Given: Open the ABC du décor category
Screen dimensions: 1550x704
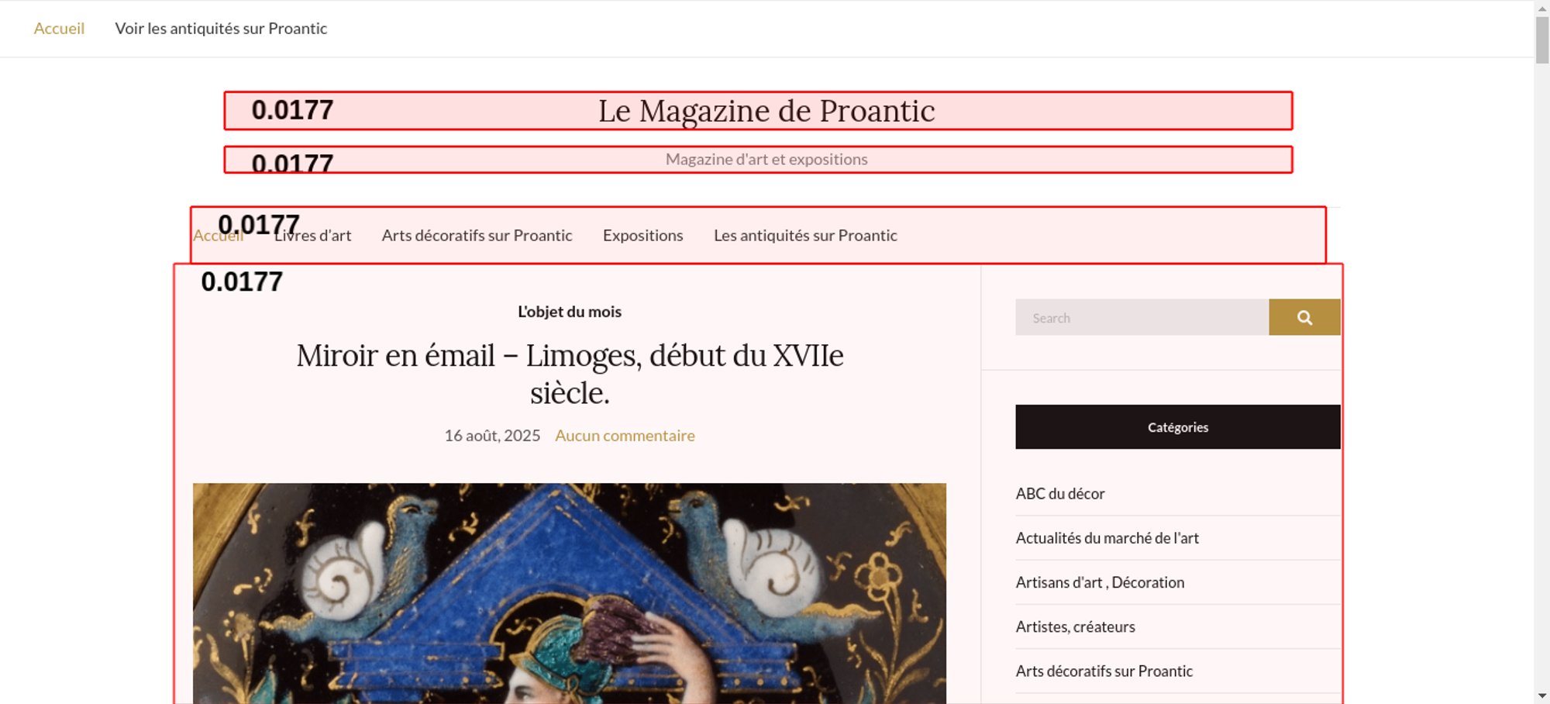Looking at the screenshot, I should [x=1060, y=494].
